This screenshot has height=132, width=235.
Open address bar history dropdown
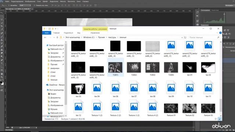182,37
